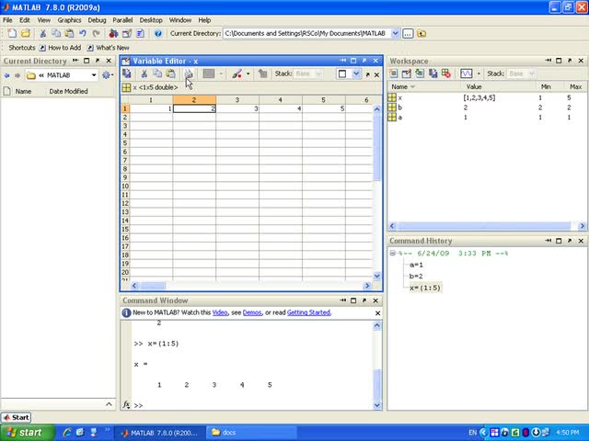
Task: Click the Paste icon in the main toolbar
Action: click(70, 33)
